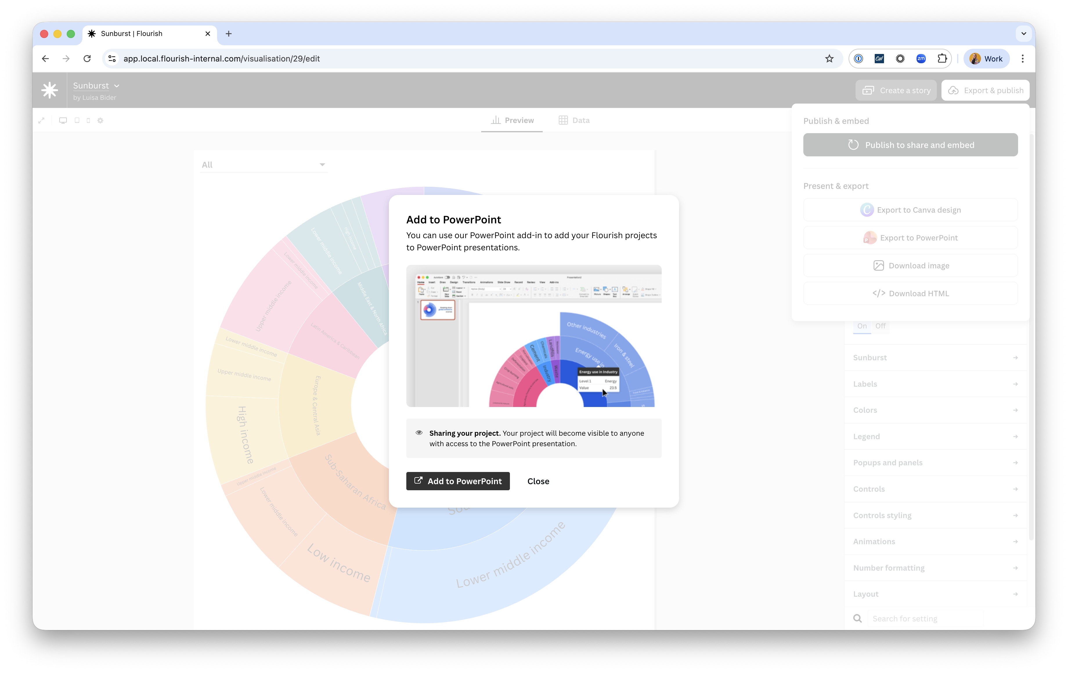
Task: Click the Zoom extension icon
Action: [x=921, y=59]
